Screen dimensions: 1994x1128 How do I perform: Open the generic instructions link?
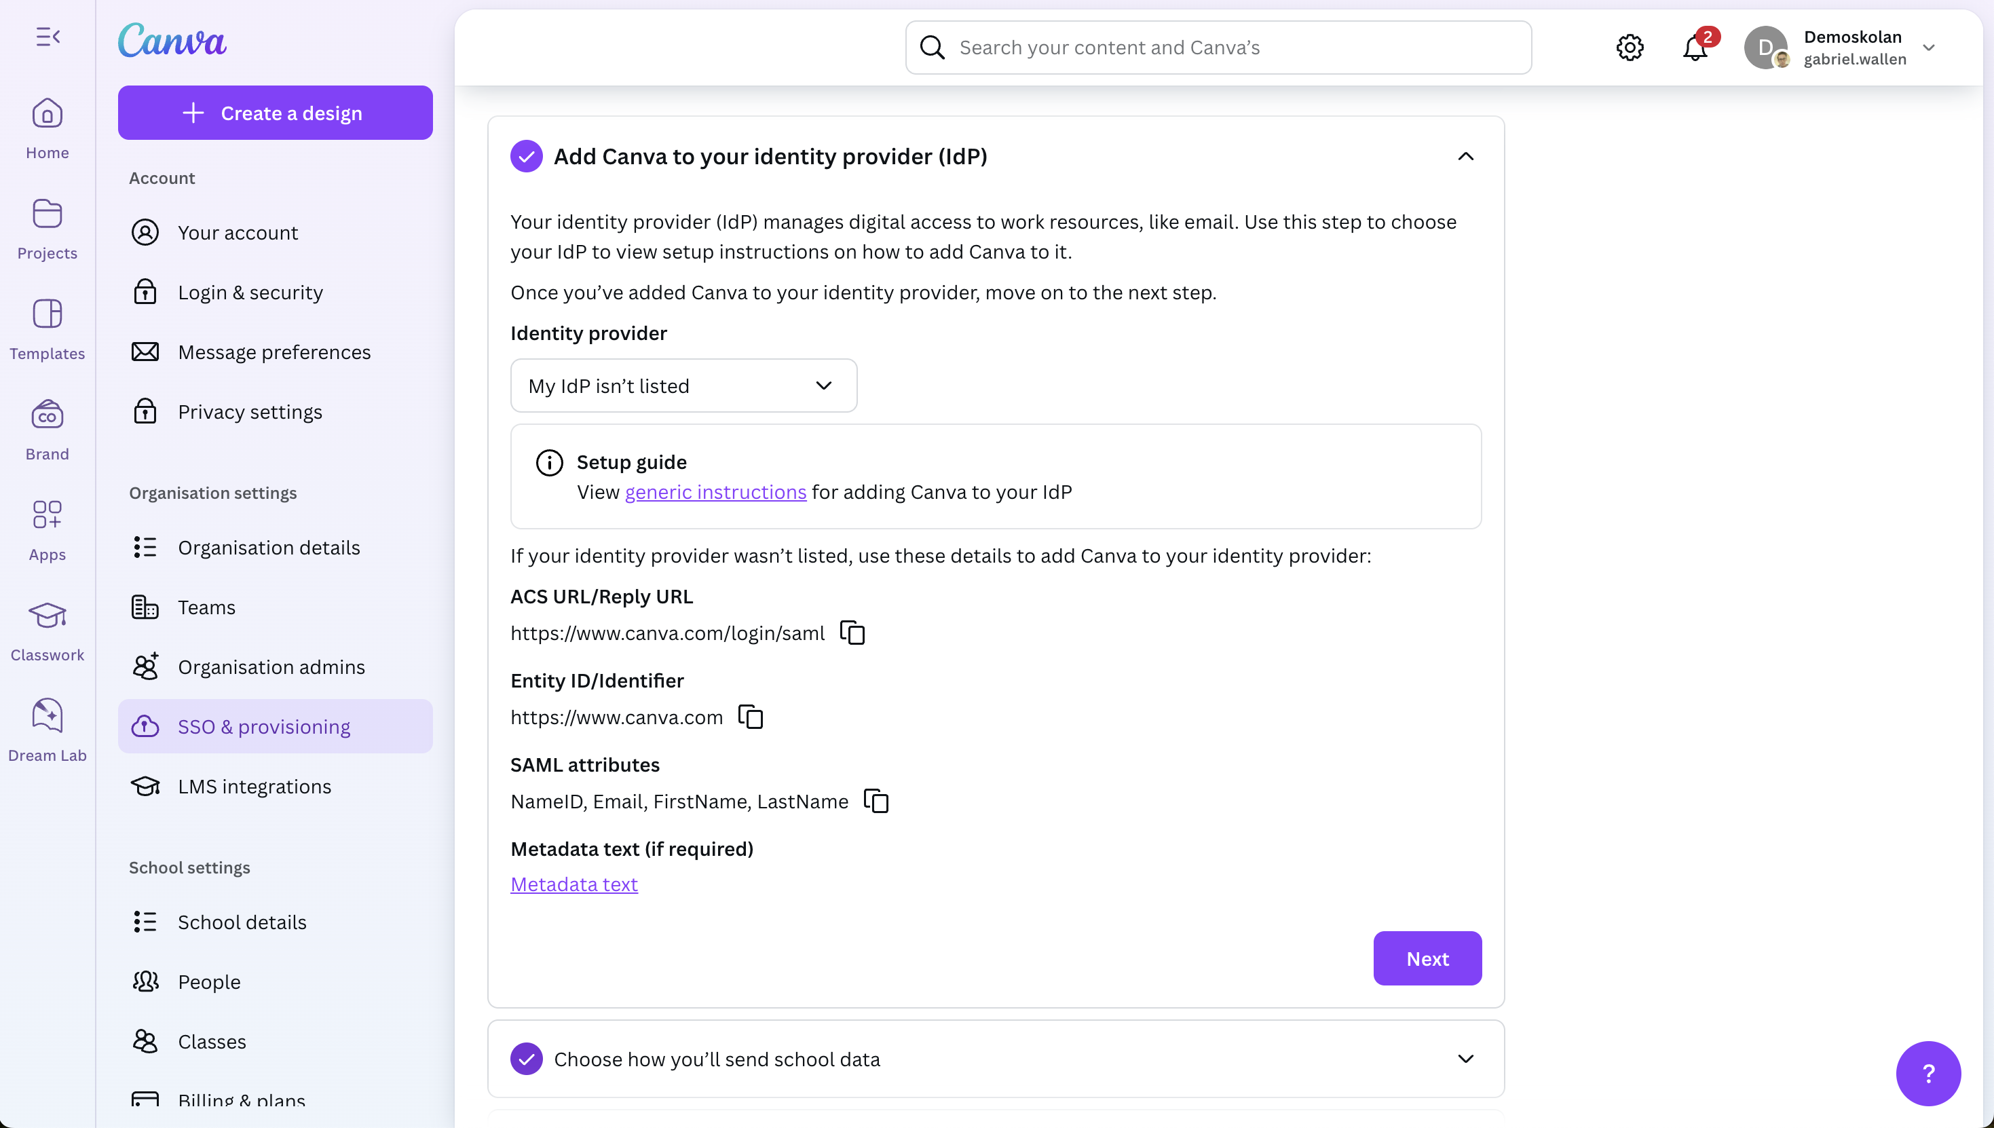pyautogui.click(x=715, y=492)
